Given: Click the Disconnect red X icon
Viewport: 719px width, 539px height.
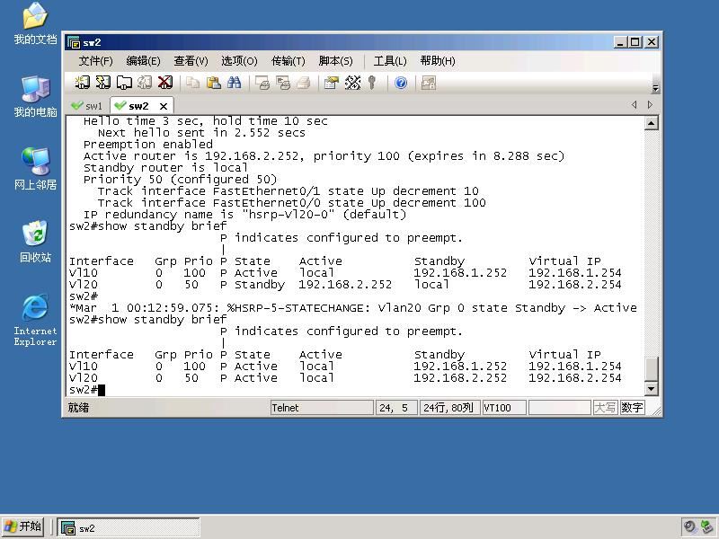Looking at the screenshot, I should coord(165,83).
